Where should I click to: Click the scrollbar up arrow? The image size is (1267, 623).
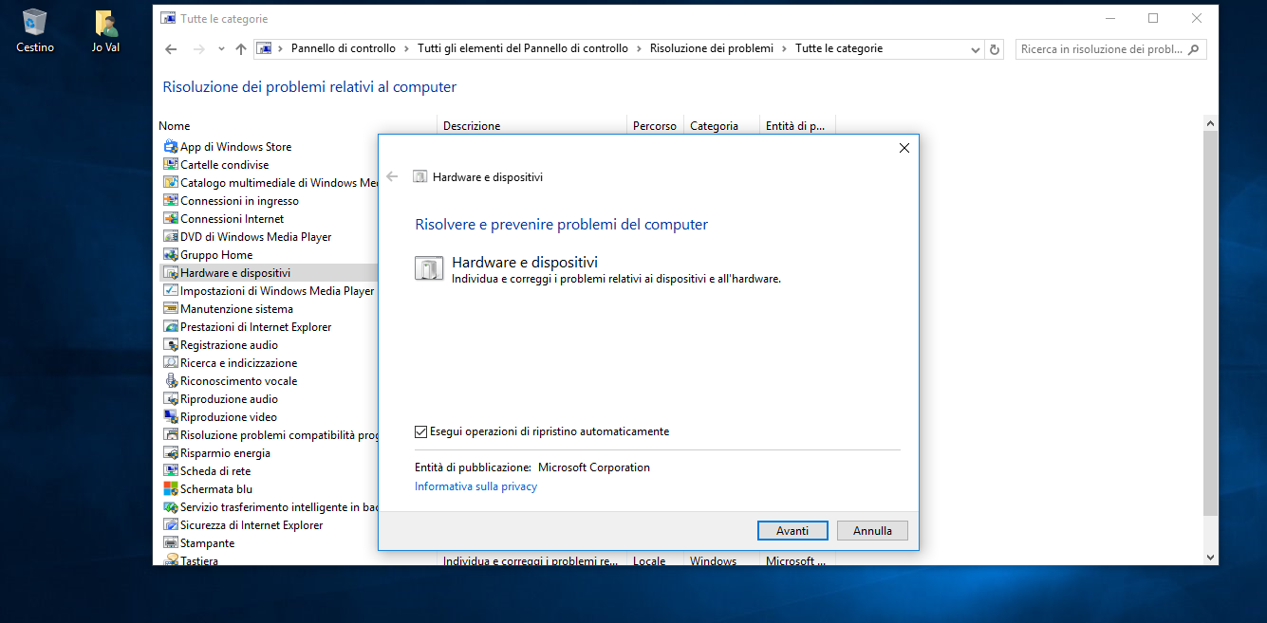point(1210,124)
